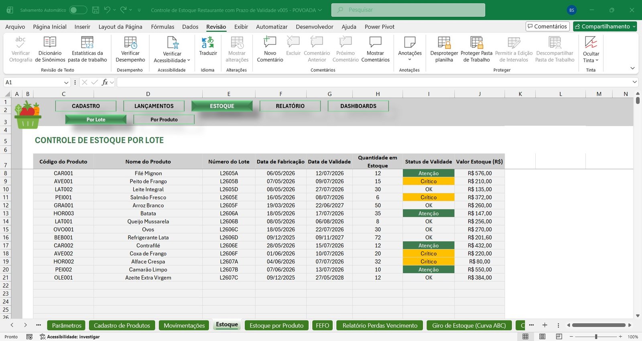642x341 pixels.
Task: Click the insert function fx icon
Action: click(x=105, y=82)
